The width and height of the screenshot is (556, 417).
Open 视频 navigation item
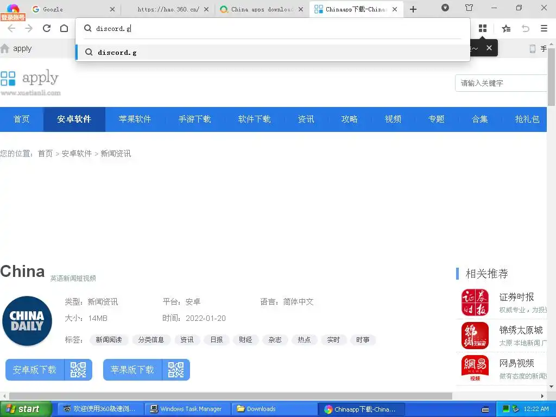[393, 119]
